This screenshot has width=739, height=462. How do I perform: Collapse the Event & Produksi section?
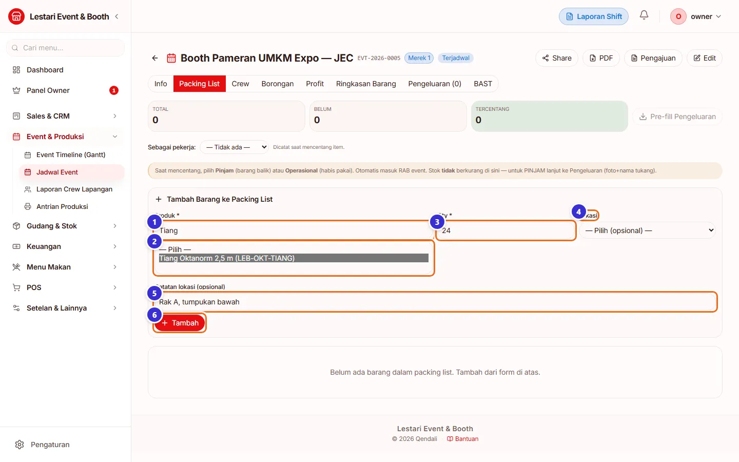115,137
